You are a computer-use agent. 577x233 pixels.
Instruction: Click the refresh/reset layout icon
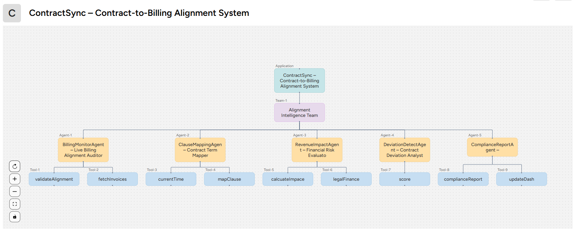pos(15,166)
